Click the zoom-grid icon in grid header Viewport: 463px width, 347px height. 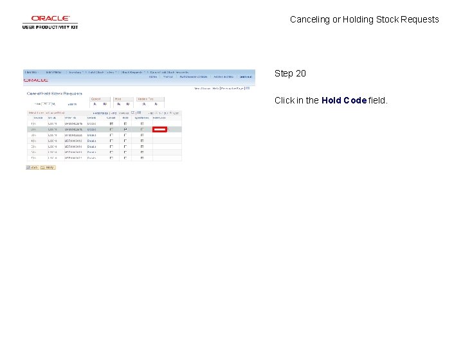(x=133, y=112)
